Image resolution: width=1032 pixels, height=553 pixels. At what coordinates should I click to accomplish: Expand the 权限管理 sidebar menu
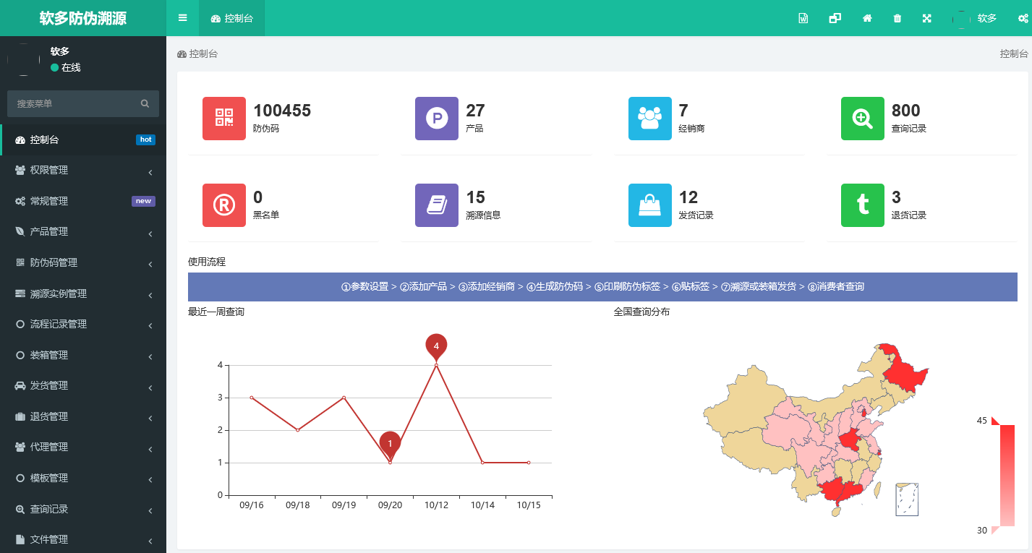point(83,171)
